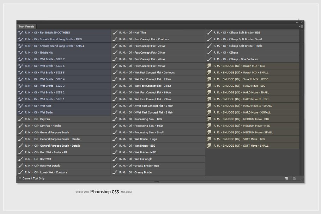
Task: Click the Delete tool preset trash icon
Action: point(294,178)
